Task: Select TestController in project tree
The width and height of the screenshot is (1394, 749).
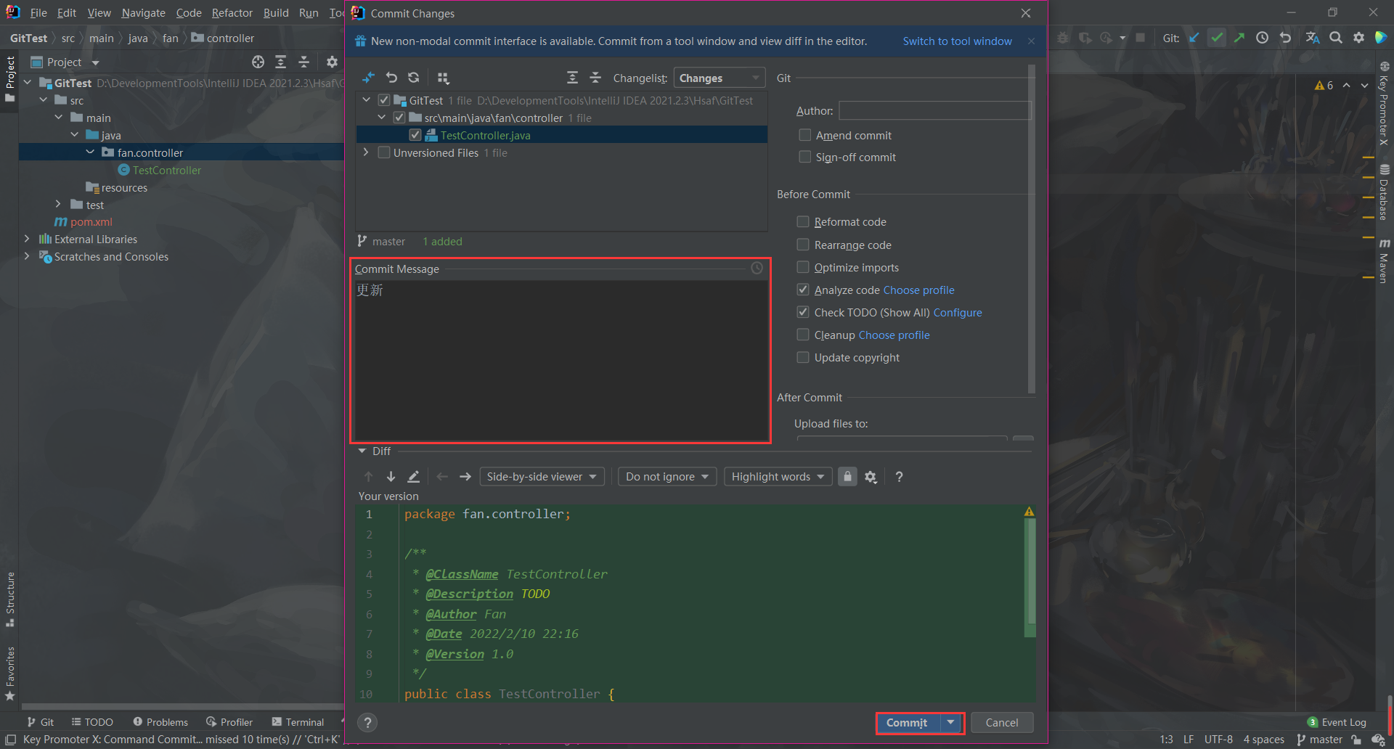Action: (166, 170)
